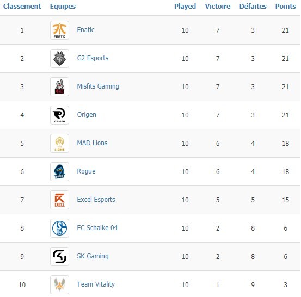The image size is (301, 297).
Task: Click the Played column header
Action: (x=185, y=7)
